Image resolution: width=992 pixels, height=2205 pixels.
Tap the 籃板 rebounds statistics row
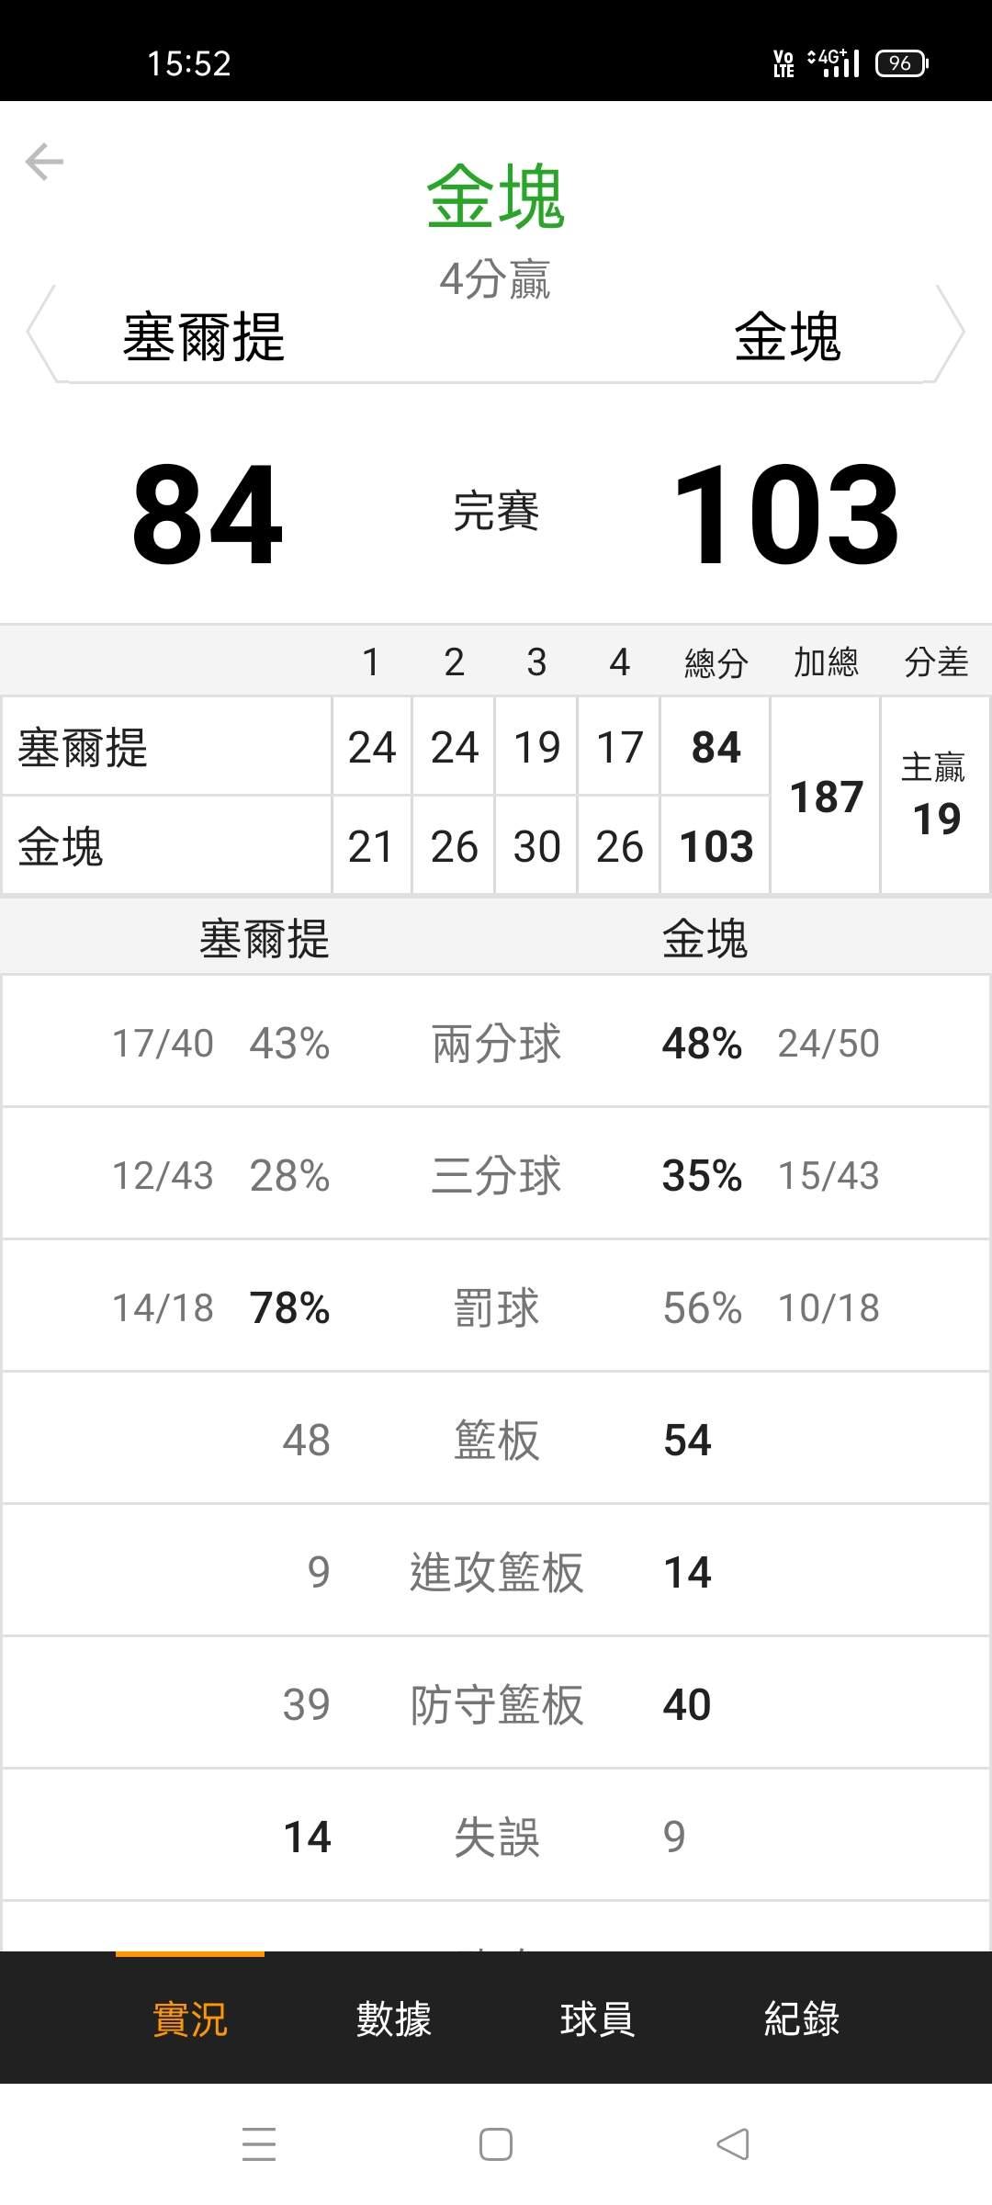[x=496, y=1440]
